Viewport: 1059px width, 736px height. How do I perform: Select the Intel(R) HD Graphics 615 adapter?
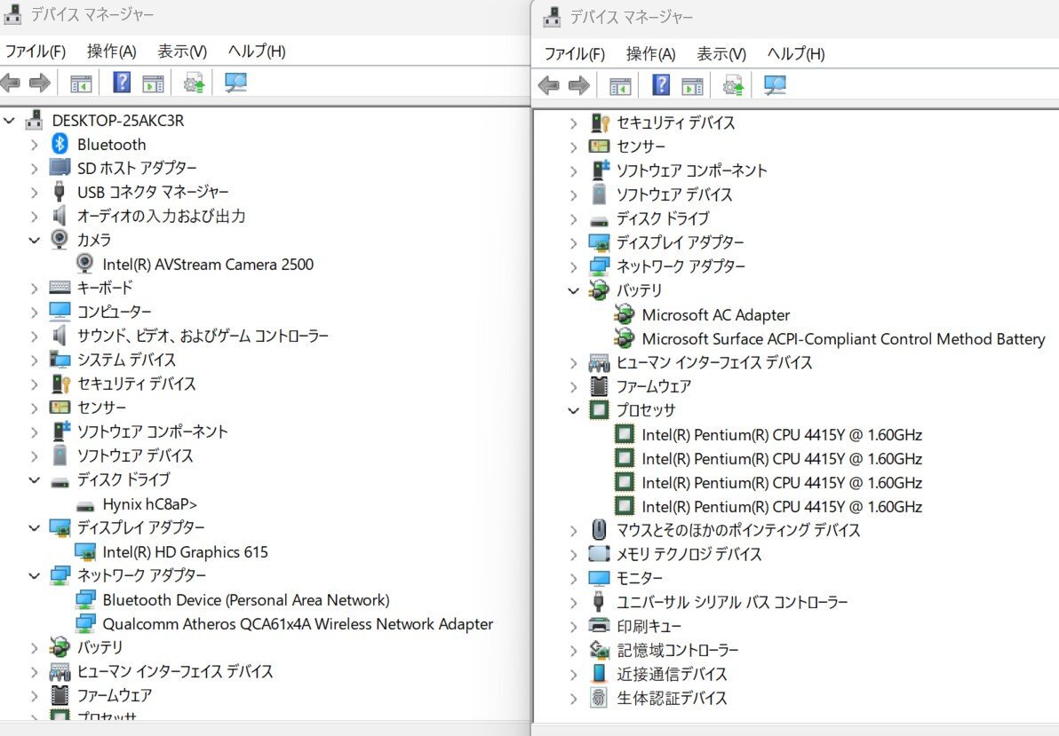click(x=185, y=551)
